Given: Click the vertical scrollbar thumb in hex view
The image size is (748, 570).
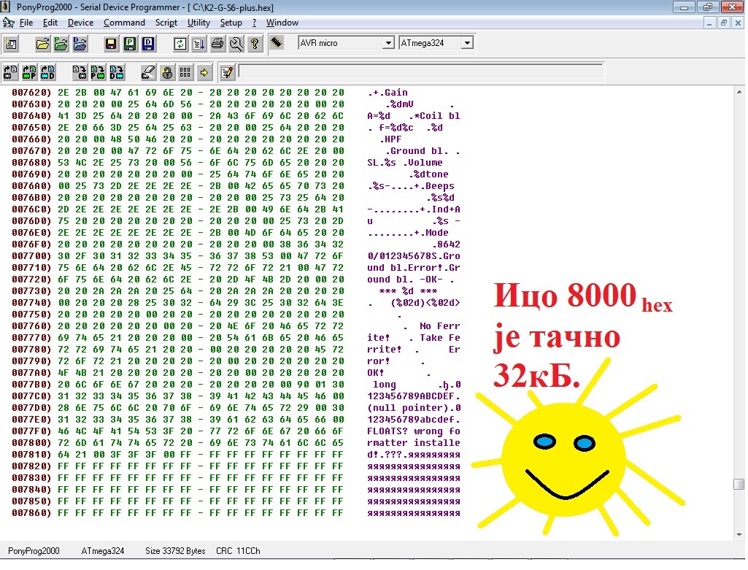Looking at the screenshot, I should (739, 484).
